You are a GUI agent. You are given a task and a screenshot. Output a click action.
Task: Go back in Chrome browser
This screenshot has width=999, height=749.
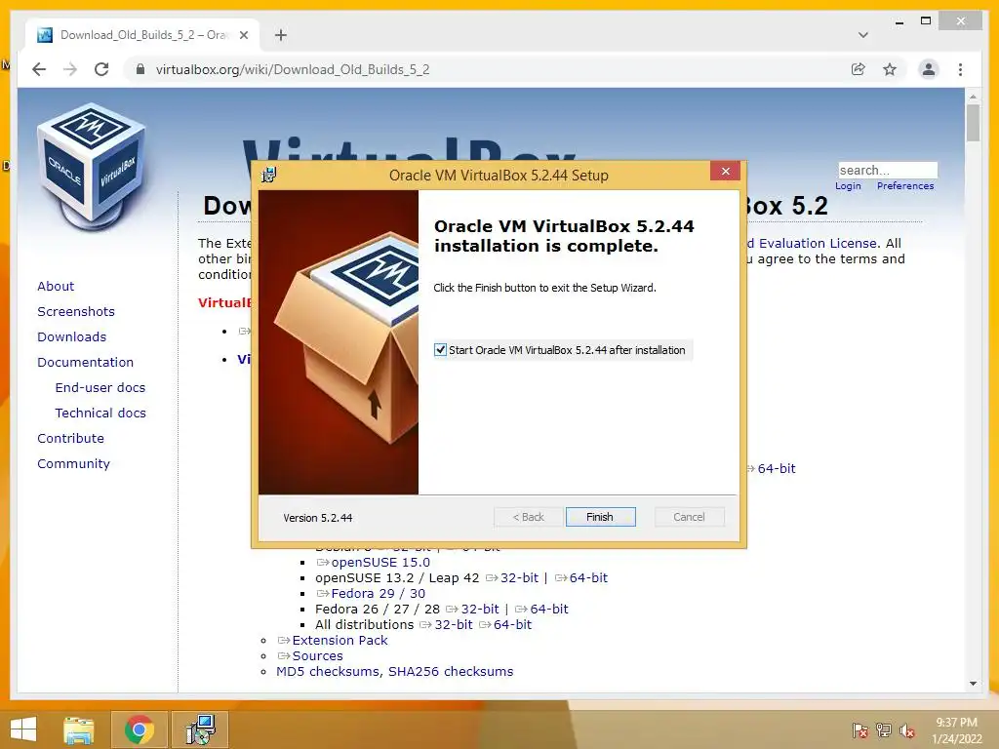(x=39, y=69)
